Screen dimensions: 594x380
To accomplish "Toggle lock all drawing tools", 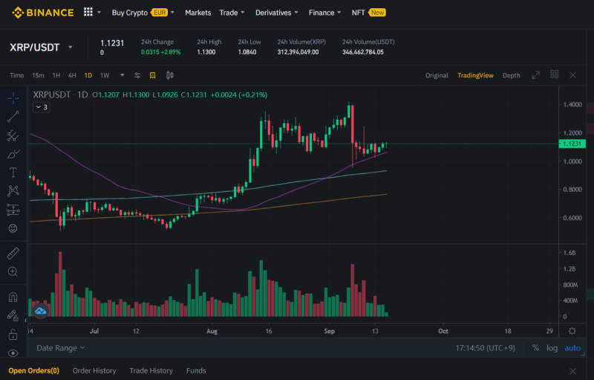I will pos(13,335).
